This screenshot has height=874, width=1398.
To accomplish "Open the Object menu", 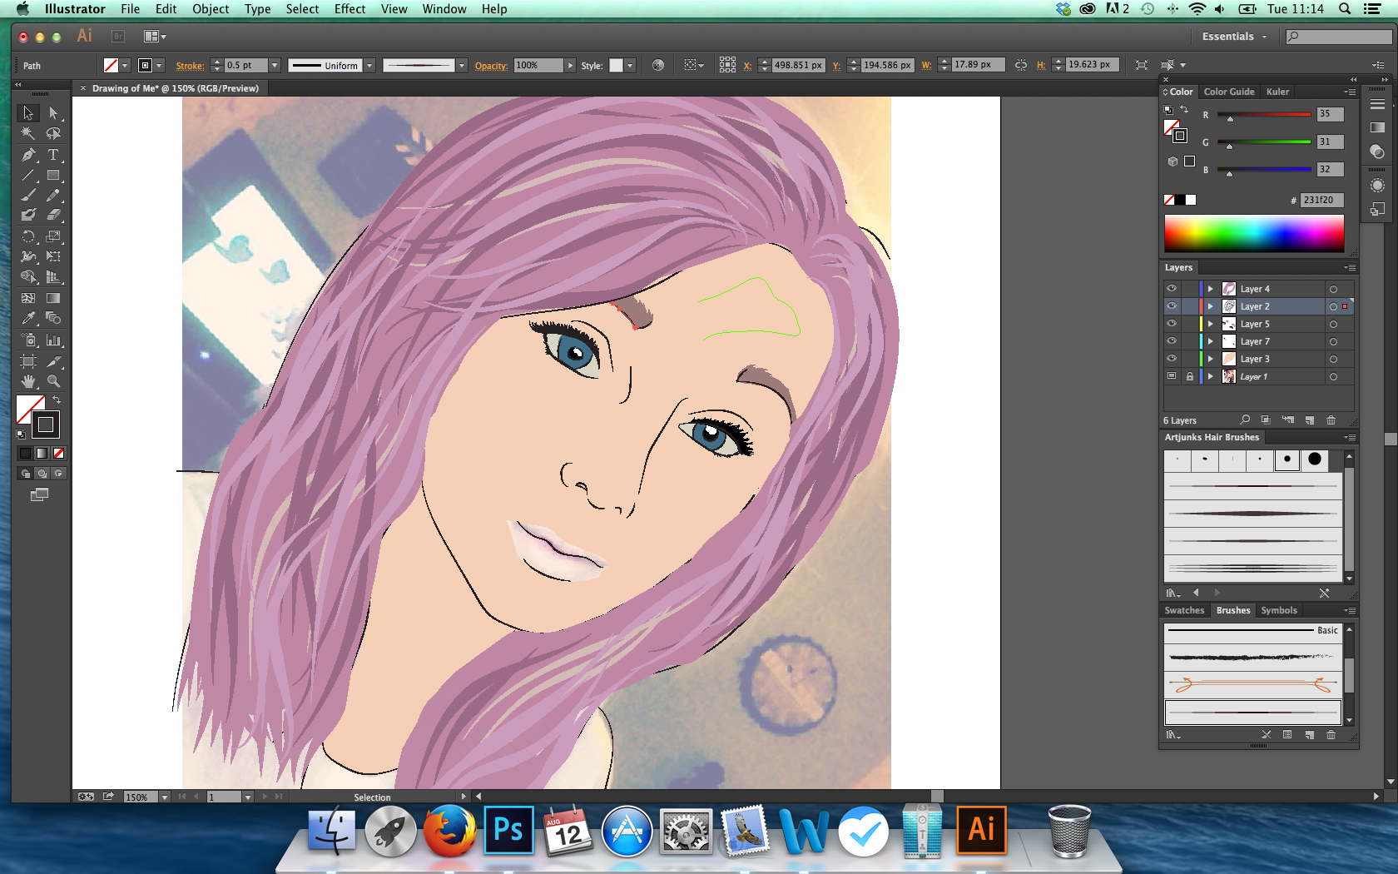I will (x=211, y=9).
